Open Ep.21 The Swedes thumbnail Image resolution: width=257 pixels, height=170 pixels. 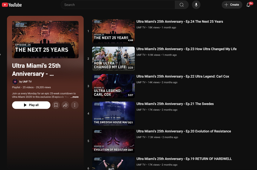coord(113,114)
